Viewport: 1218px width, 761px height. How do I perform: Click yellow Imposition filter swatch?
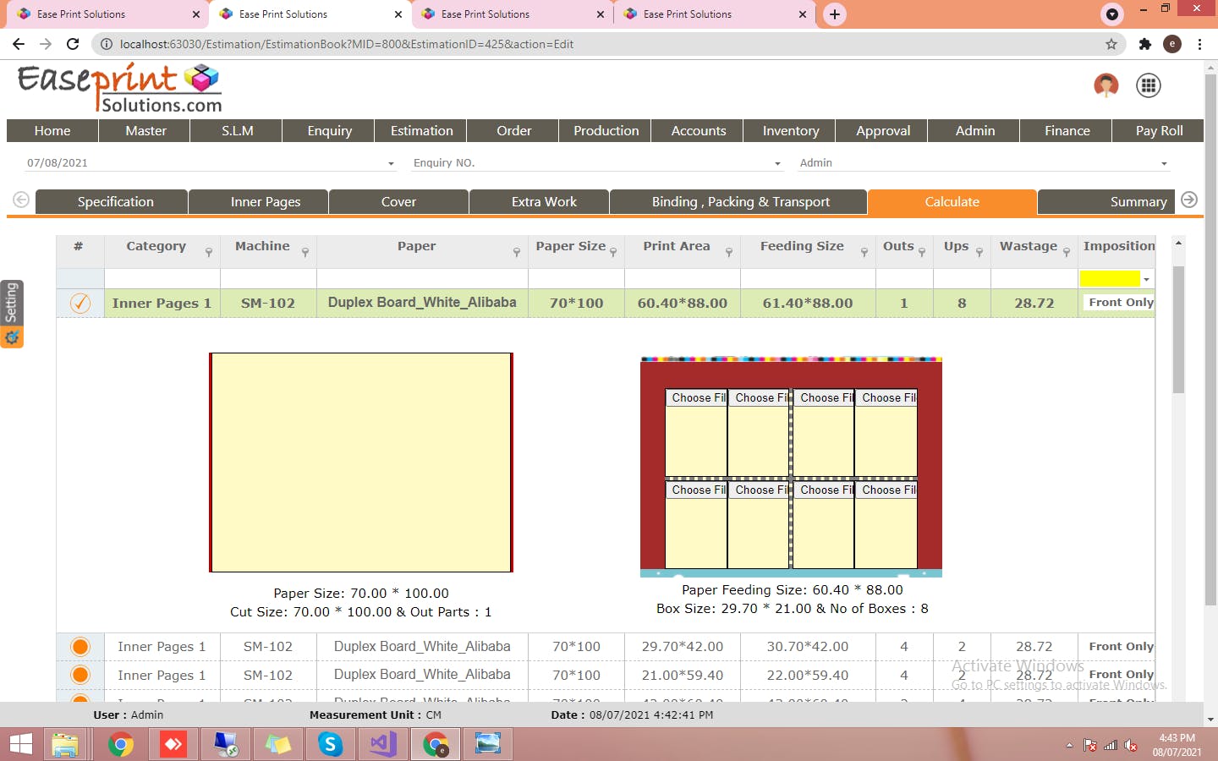pyautogui.click(x=1110, y=279)
